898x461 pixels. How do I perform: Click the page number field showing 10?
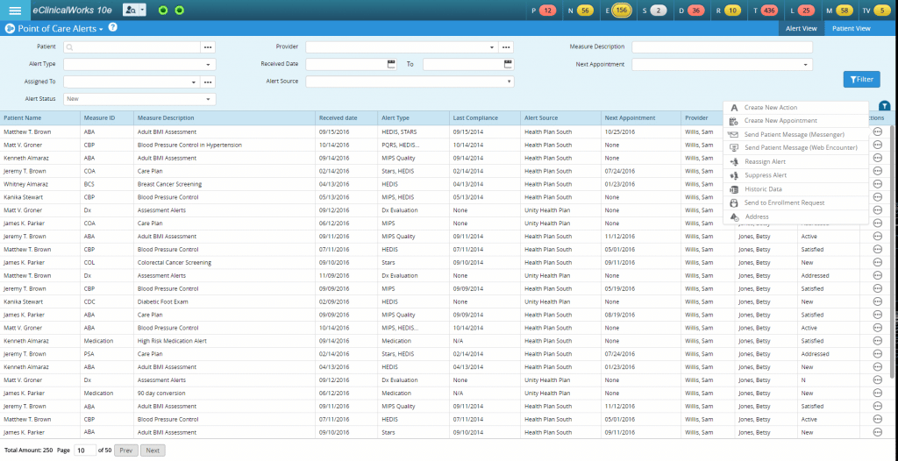coord(86,450)
